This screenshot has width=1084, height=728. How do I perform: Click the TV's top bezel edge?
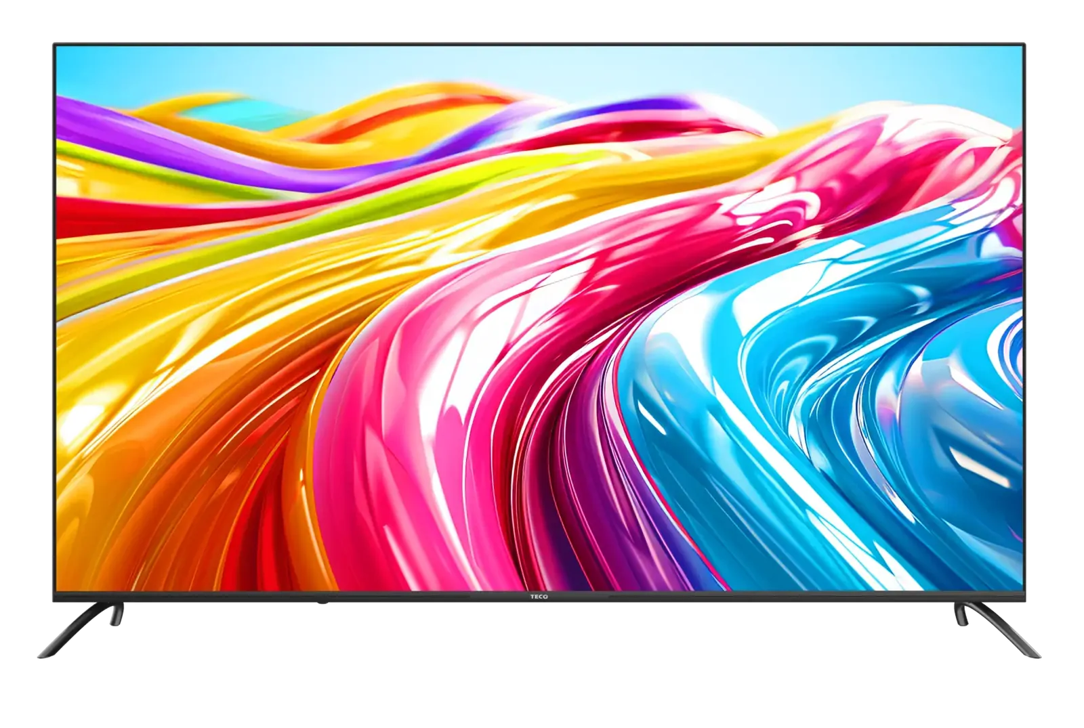click(539, 45)
